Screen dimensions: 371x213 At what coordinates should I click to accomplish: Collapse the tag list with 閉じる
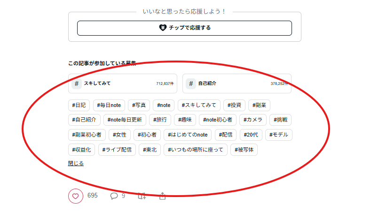(76, 163)
